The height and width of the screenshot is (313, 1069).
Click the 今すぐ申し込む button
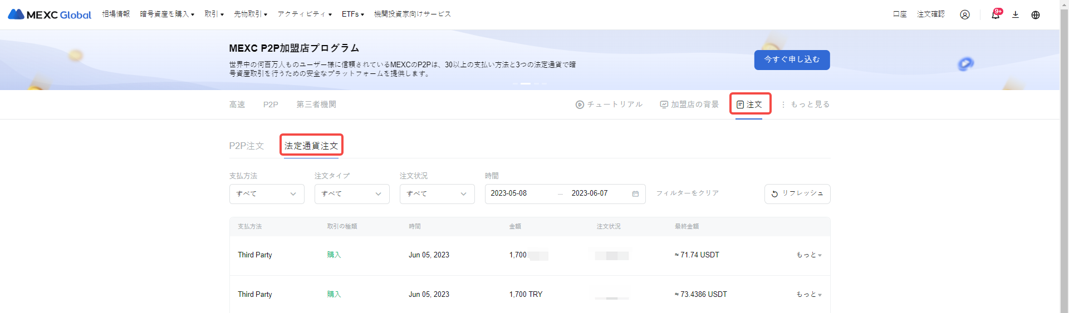click(792, 59)
